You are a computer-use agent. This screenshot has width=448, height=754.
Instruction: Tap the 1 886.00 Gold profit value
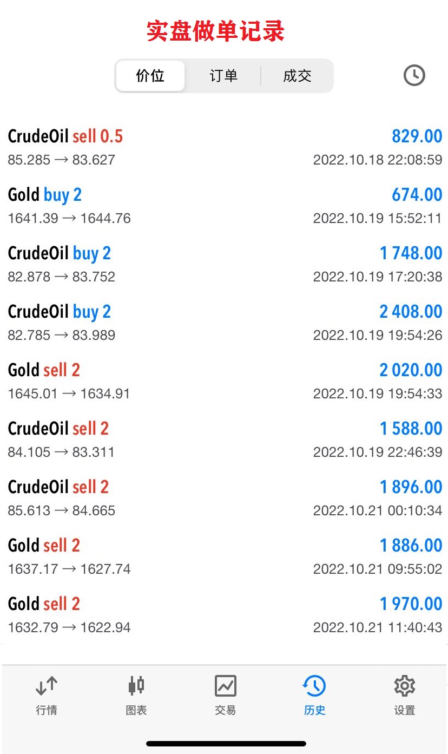pyautogui.click(x=411, y=546)
